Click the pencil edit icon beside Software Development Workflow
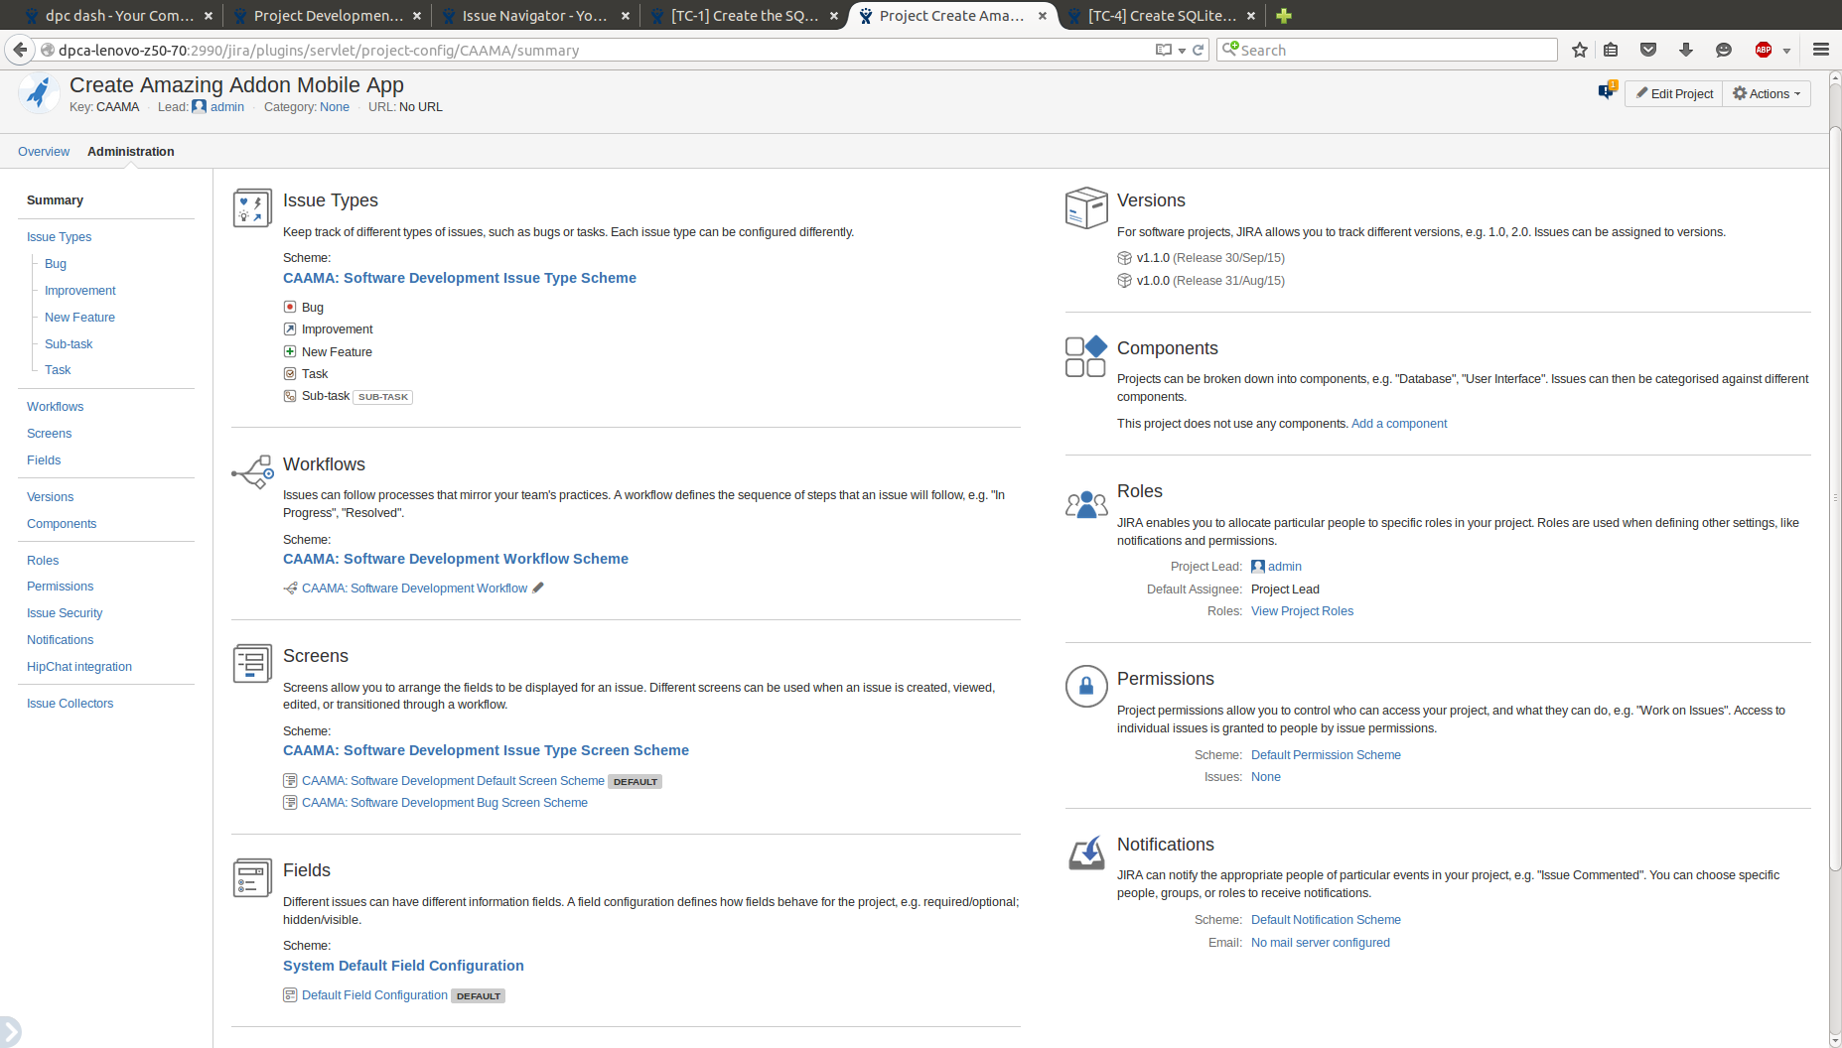The image size is (1842, 1048). click(x=538, y=588)
